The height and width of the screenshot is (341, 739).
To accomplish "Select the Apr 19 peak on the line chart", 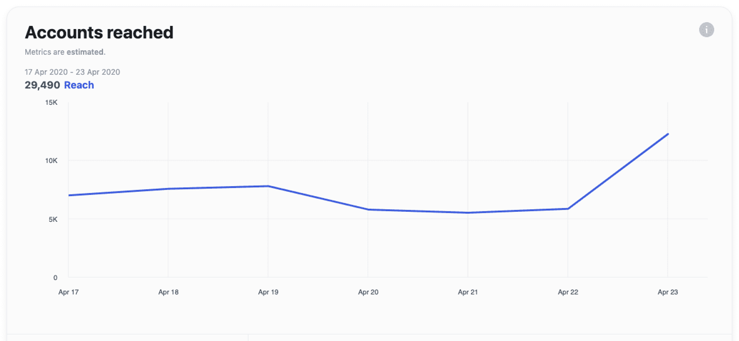I will (268, 186).
